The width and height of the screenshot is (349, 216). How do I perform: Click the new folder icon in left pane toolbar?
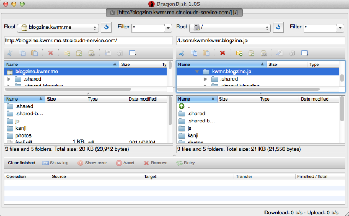(x=67, y=53)
